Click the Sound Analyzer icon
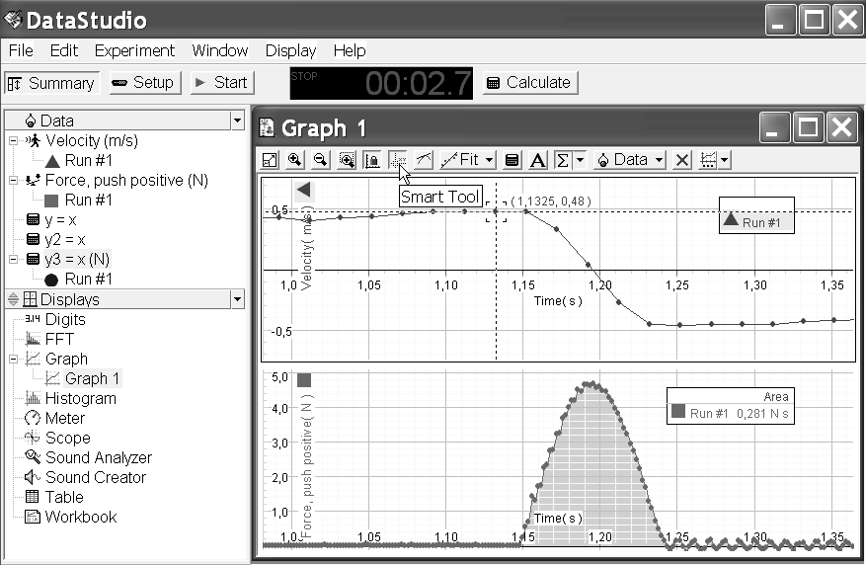 (x=34, y=456)
